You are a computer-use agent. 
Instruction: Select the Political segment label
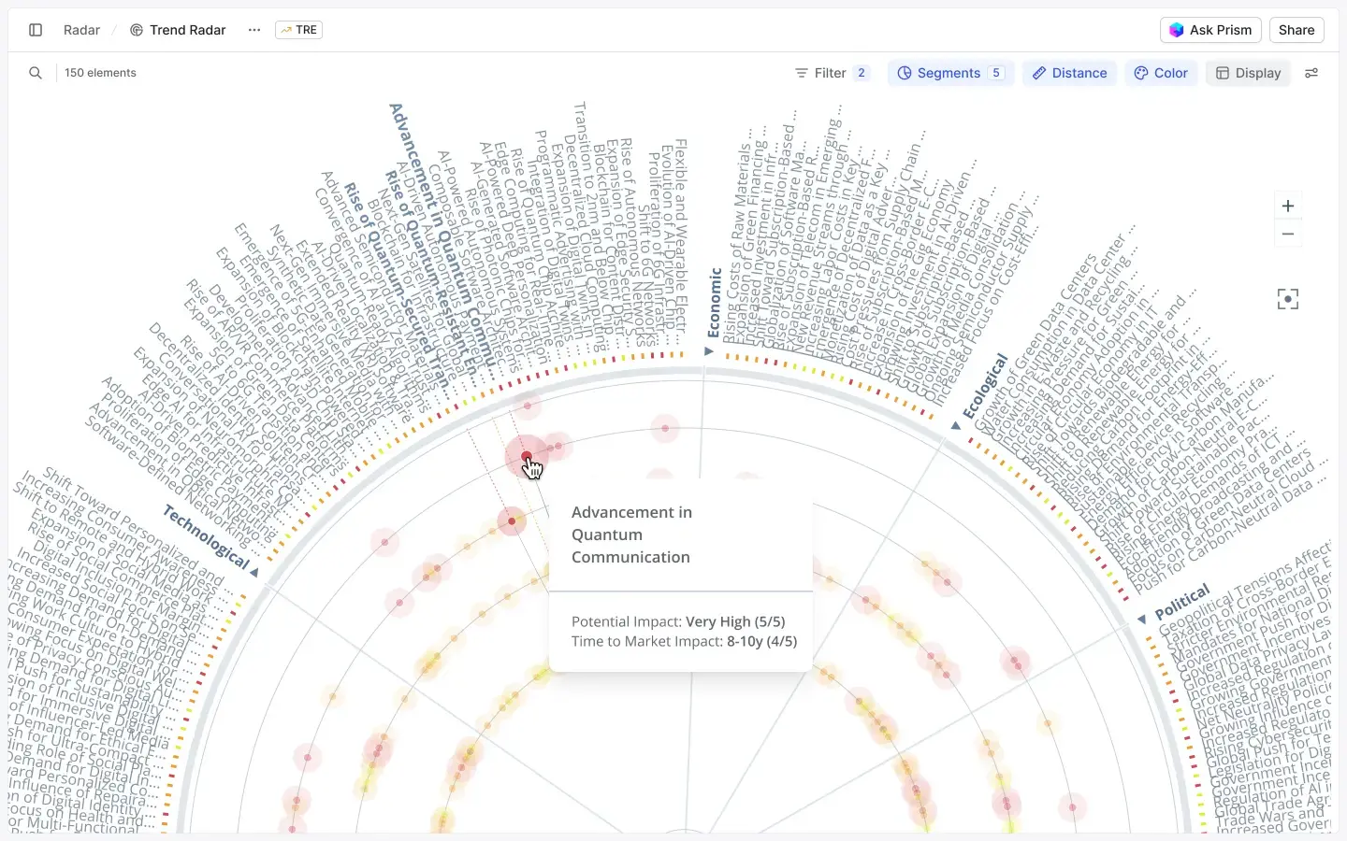coord(1182,602)
